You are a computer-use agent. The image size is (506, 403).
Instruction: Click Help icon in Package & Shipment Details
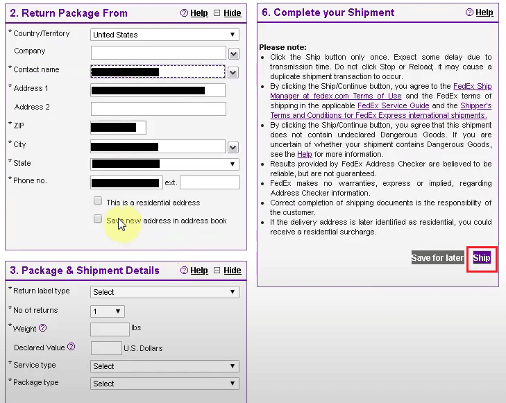coord(184,271)
